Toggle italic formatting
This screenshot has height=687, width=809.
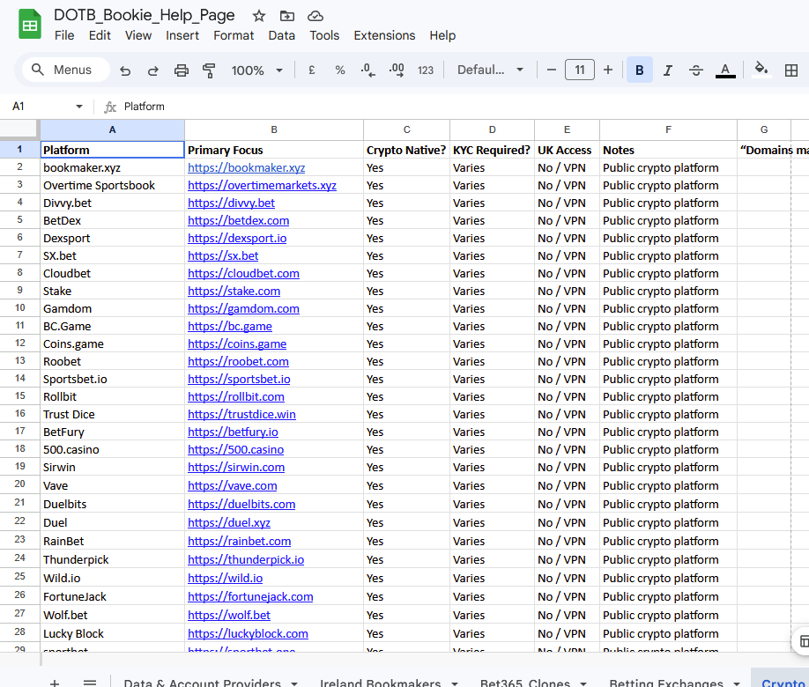[668, 70]
